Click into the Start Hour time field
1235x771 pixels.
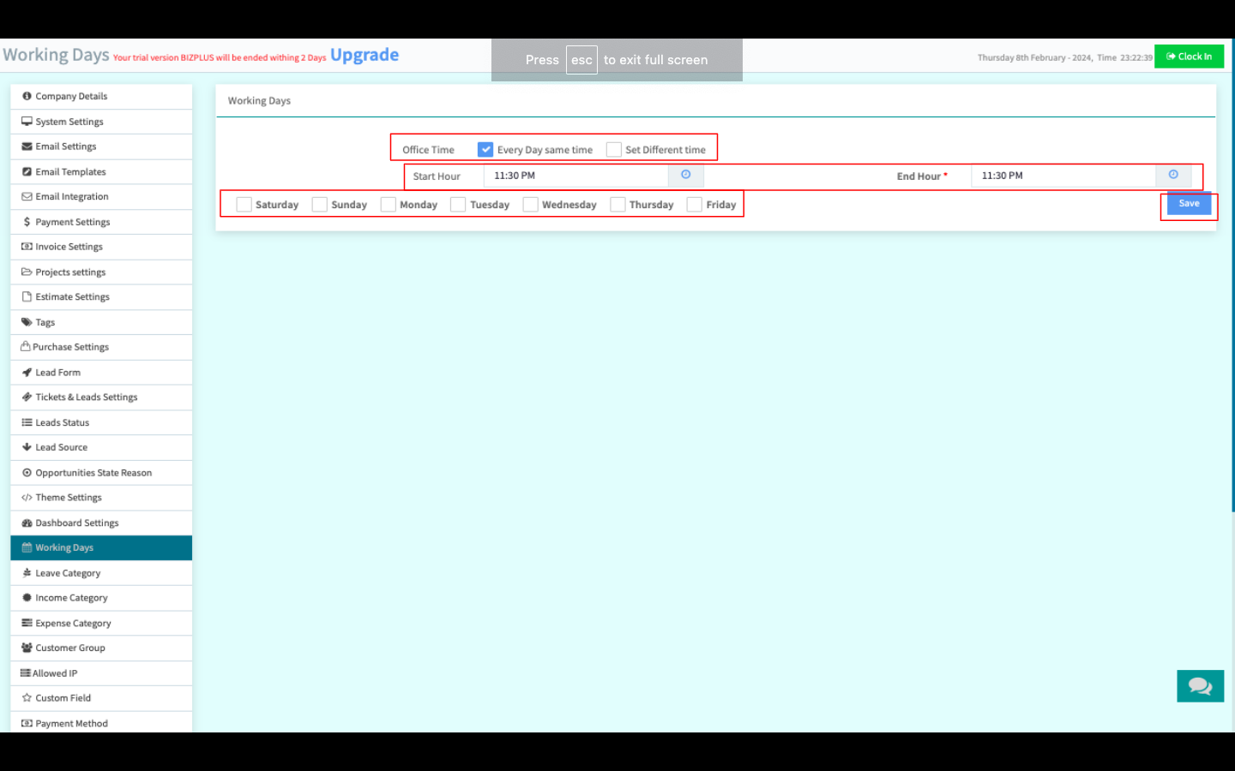(x=575, y=176)
